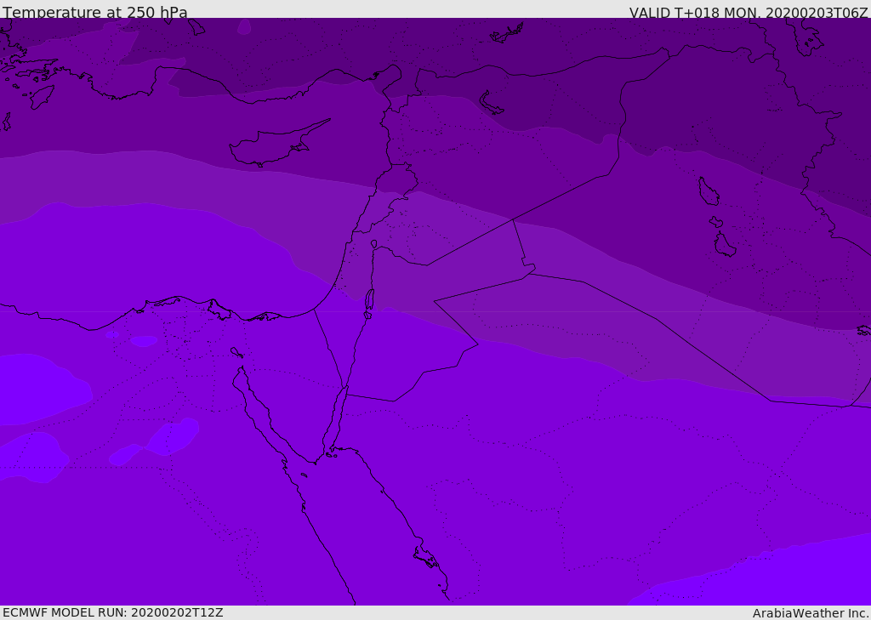871x620 pixels.
Task: Select Lake Tharthar in central Iraq
Action: coord(708,191)
